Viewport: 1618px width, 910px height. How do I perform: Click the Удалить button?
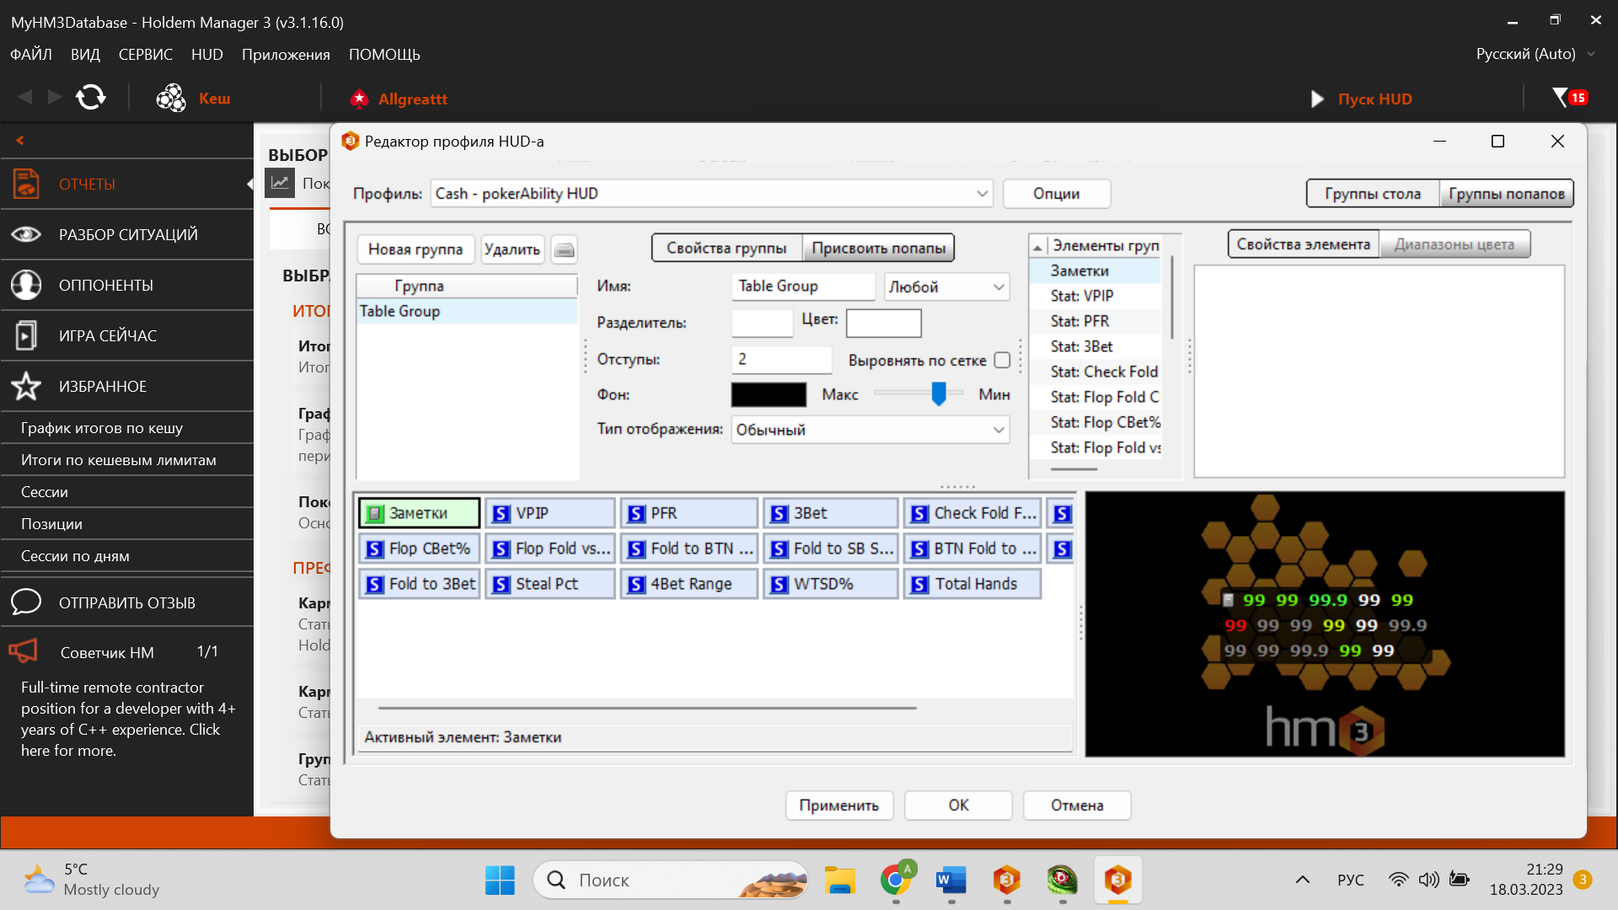pos(512,249)
